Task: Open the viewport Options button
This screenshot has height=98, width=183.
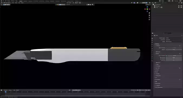Action: pos(148,5)
